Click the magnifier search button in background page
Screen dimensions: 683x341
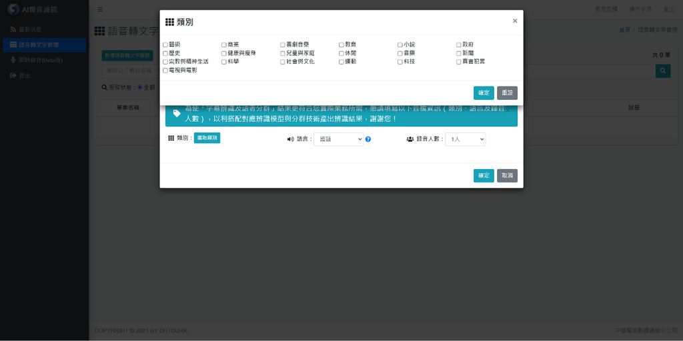tap(663, 71)
